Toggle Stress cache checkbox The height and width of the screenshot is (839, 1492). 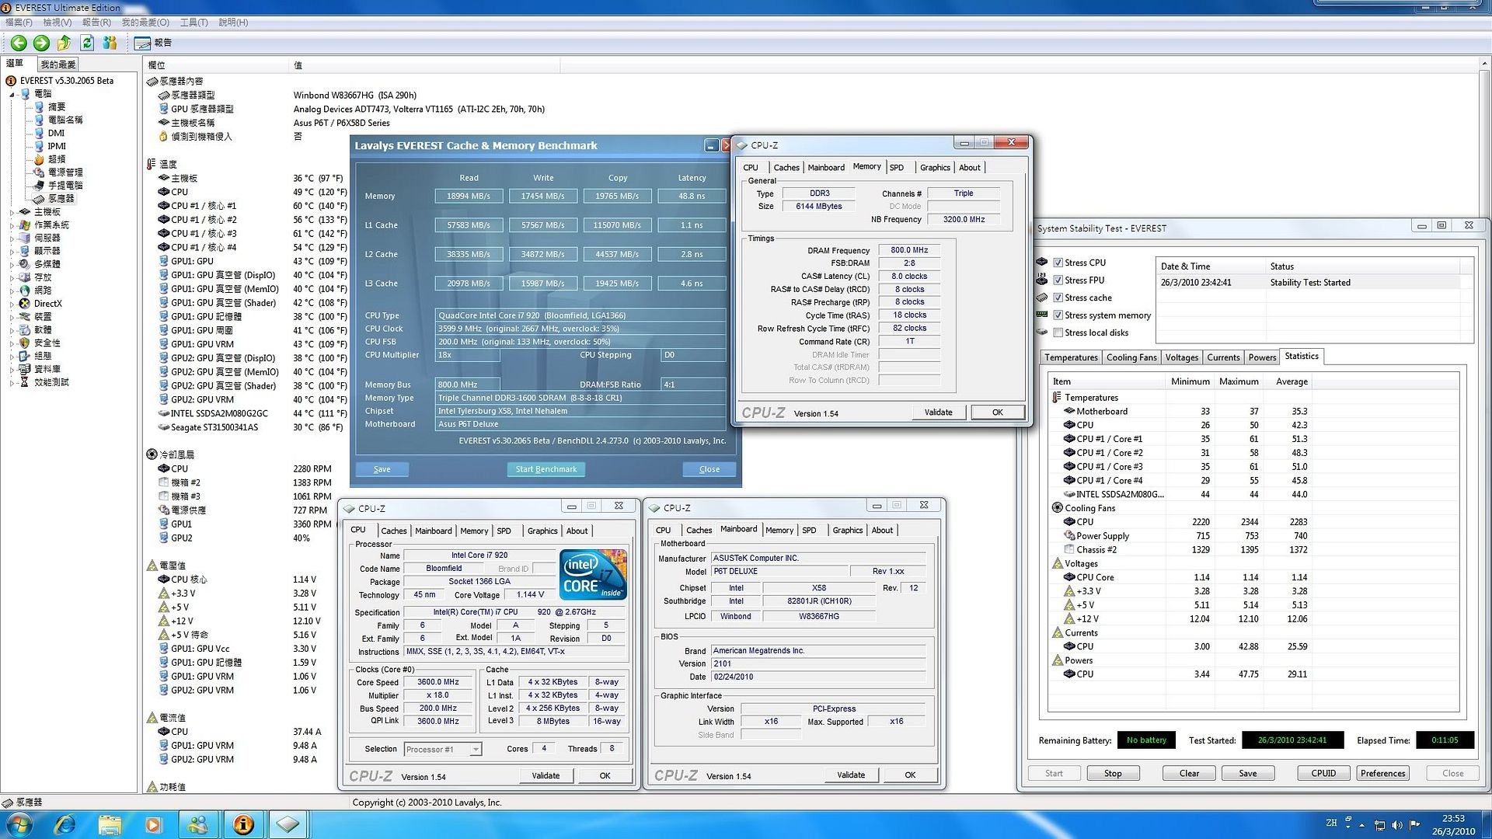pyautogui.click(x=1058, y=298)
